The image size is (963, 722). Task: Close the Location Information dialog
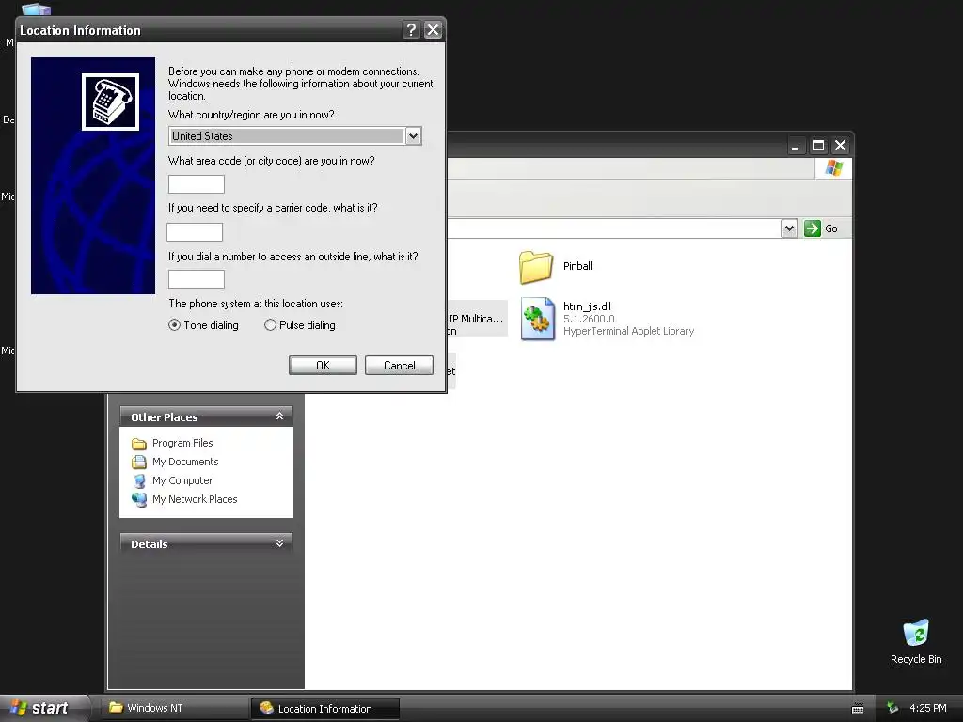point(433,29)
